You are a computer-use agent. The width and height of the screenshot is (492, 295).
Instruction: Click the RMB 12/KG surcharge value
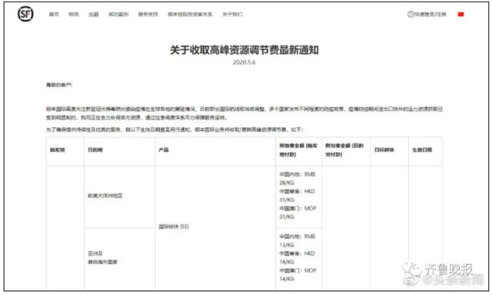tap(298, 240)
